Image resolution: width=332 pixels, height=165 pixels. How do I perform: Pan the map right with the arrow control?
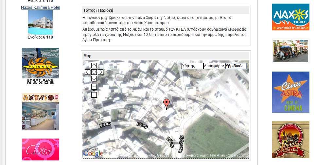click(100, 72)
